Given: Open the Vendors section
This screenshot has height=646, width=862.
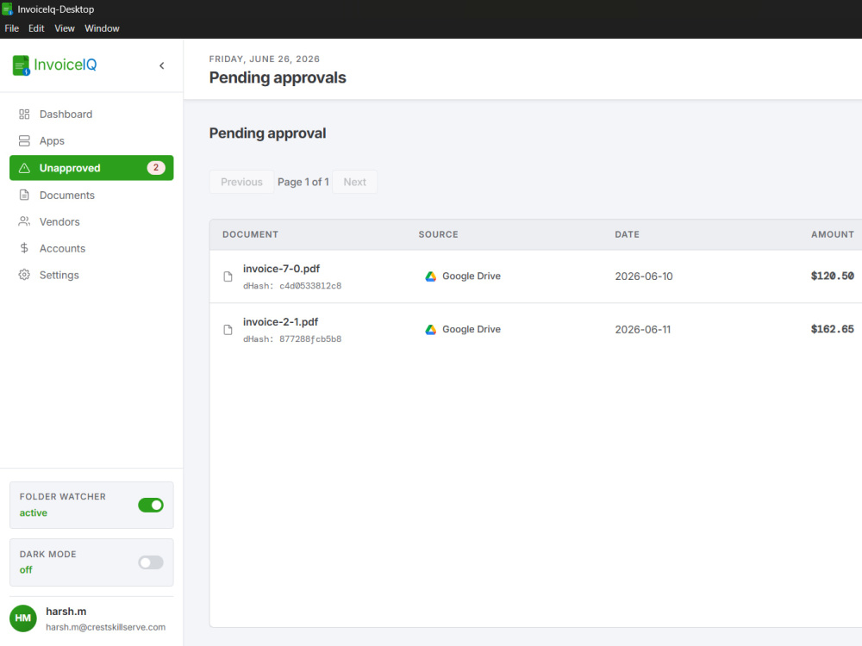Looking at the screenshot, I should click(91, 221).
